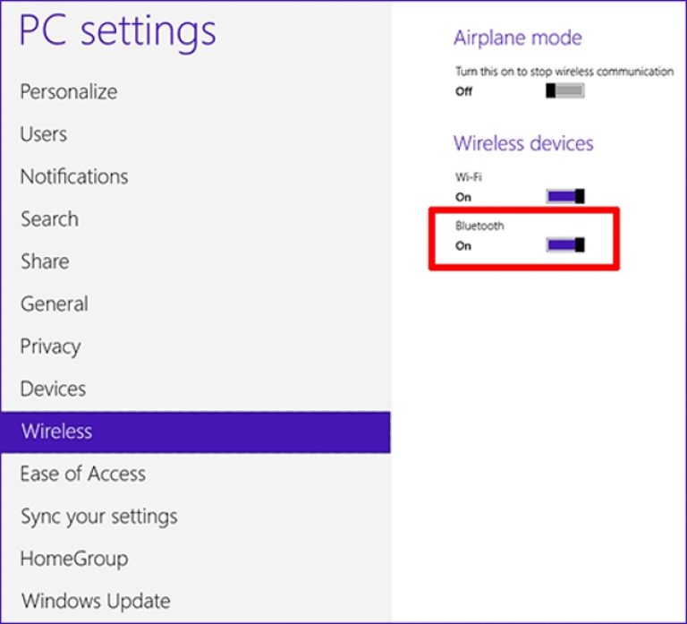Open Notifications settings
The height and width of the screenshot is (624, 687).
74,176
